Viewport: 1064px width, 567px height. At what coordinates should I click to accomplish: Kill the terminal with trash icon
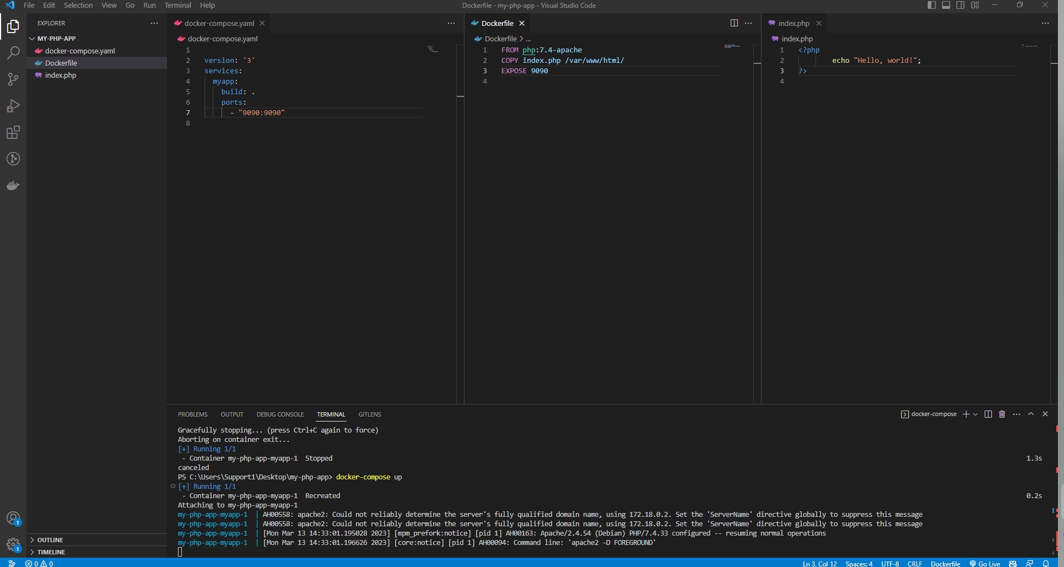pyautogui.click(x=1002, y=414)
